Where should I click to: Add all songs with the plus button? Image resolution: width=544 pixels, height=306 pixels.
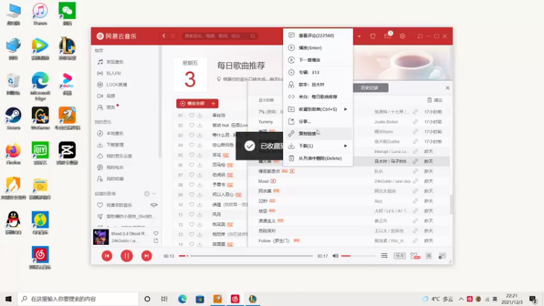[x=214, y=103]
